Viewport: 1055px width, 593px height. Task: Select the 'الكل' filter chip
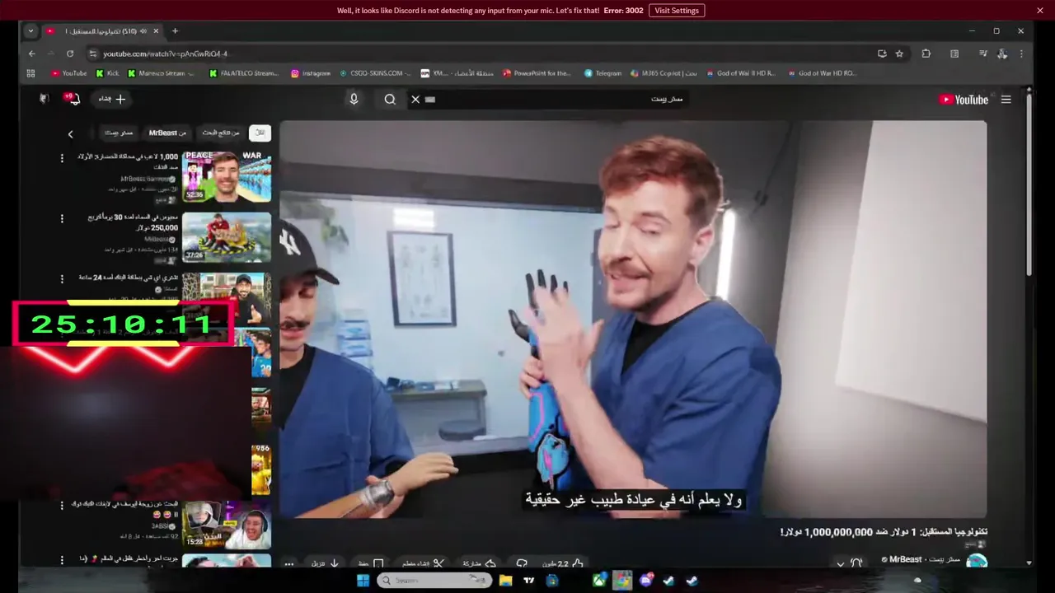click(260, 133)
